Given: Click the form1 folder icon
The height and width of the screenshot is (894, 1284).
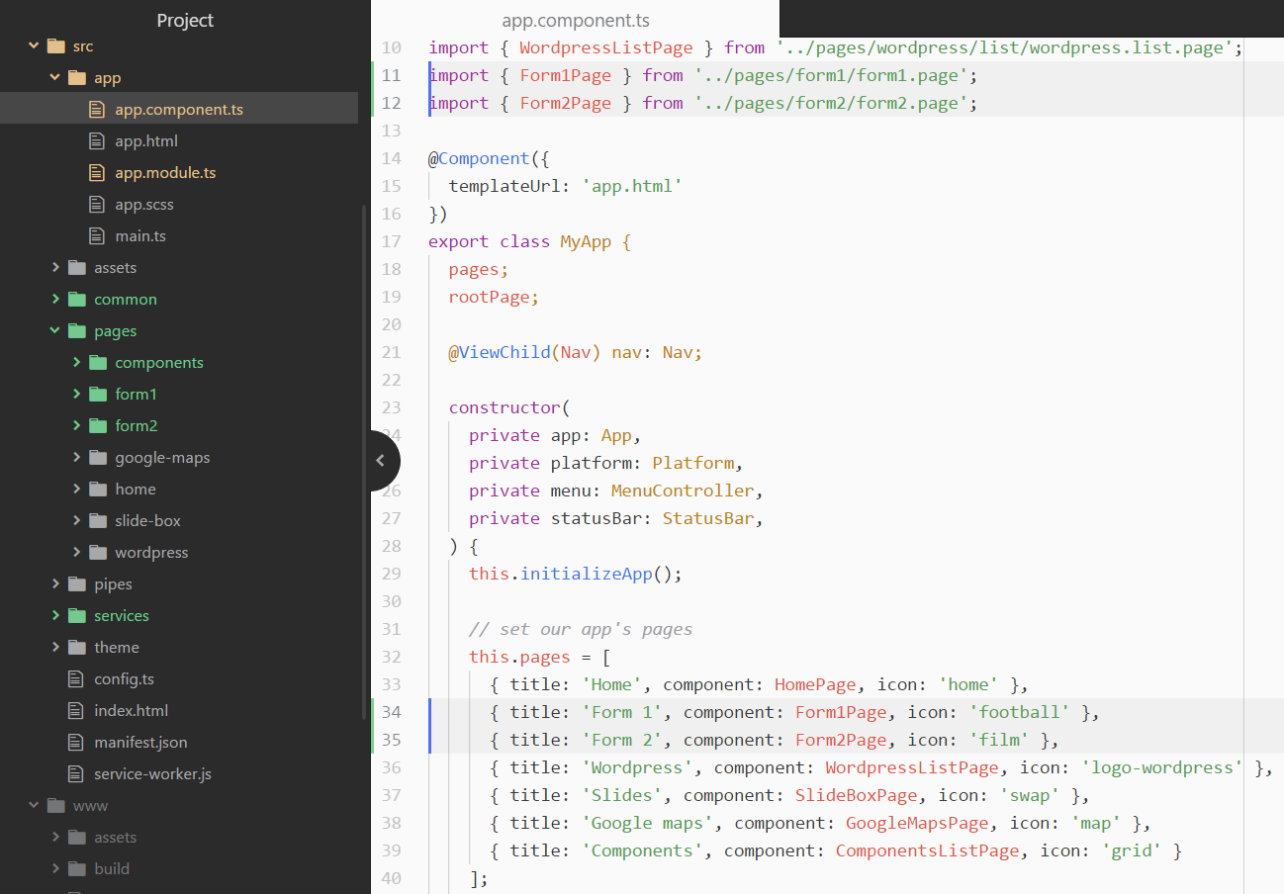Looking at the screenshot, I should tap(98, 394).
